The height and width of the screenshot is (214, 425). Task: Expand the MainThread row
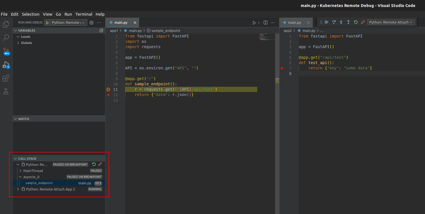(20, 171)
